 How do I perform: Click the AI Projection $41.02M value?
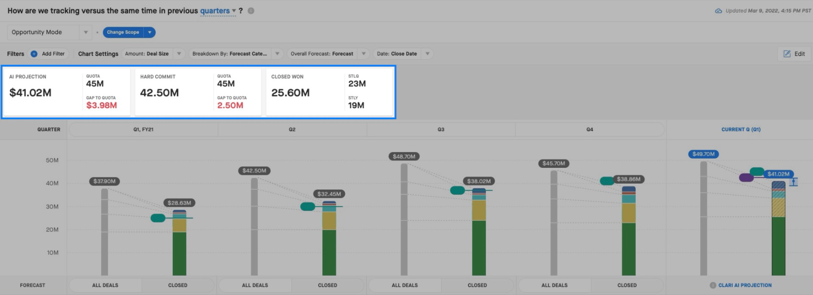(30, 93)
